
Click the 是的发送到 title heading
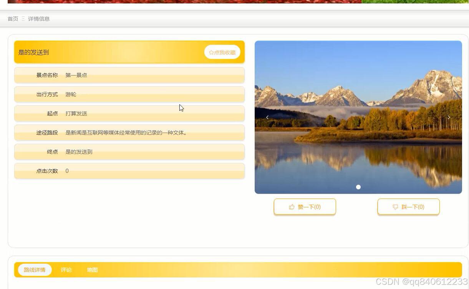34,52
